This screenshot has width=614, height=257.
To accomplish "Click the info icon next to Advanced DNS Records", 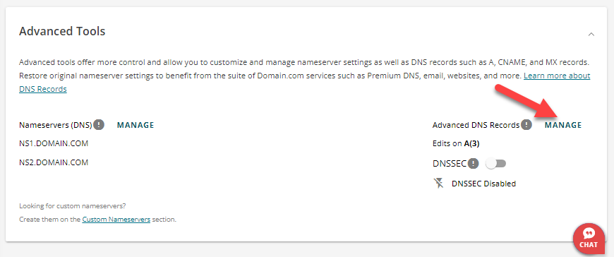I will (x=526, y=125).
